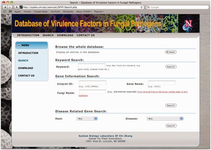Viewport: 211px width, 150px height.
Task: Click the magnifier icon in Google search box
Action: coord(148,7)
